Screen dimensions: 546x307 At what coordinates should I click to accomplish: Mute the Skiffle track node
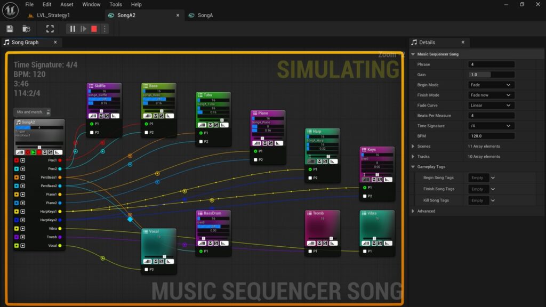pyautogui.click(x=101, y=116)
